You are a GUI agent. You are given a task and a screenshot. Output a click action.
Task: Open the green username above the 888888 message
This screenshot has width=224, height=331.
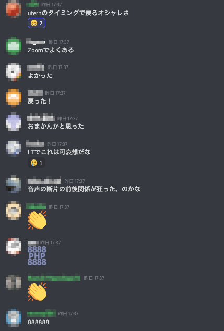pyautogui.click(x=42, y=313)
